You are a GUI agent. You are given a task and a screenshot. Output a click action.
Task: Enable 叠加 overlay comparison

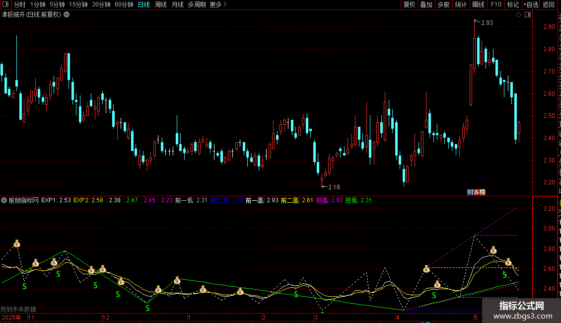coord(426,4)
